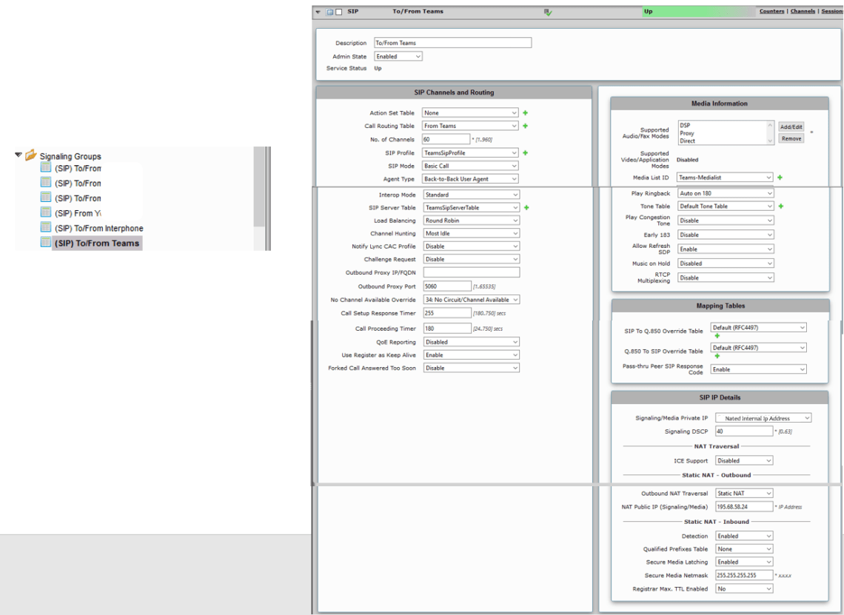Click green plus next to Action Set Table
Screen dimensions: 844x615
tap(526, 113)
